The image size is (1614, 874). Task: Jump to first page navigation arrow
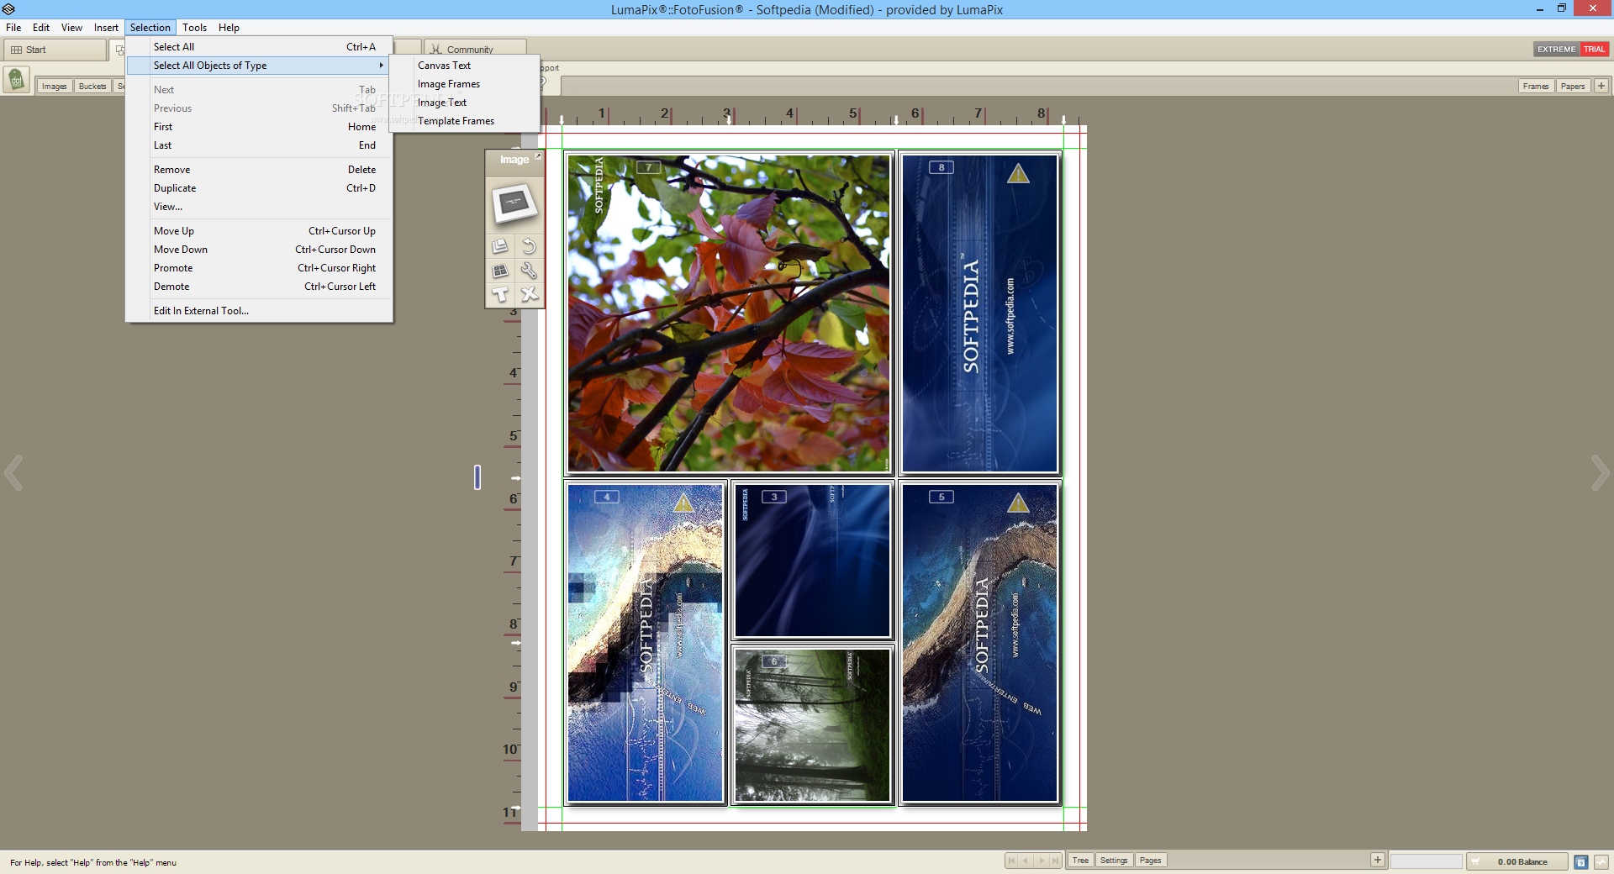tap(1011, 861)
